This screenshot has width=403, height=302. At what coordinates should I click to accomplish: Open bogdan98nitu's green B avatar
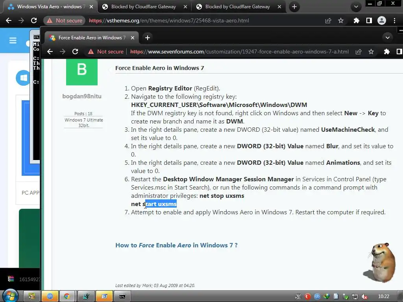tap(82, 72)
